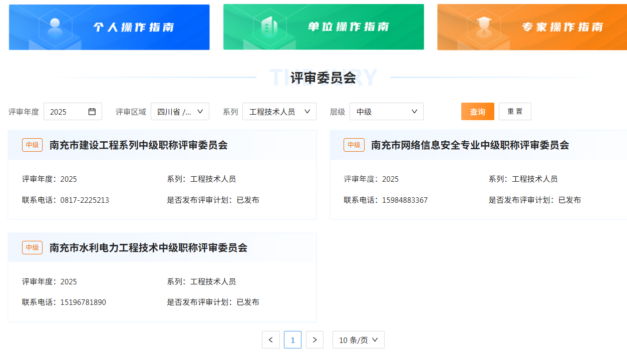The height and width of the screenshot is (359, 627).
Task: Open the 系列 工程技术人员 dropdown
Action: click(x=279, y=112)
